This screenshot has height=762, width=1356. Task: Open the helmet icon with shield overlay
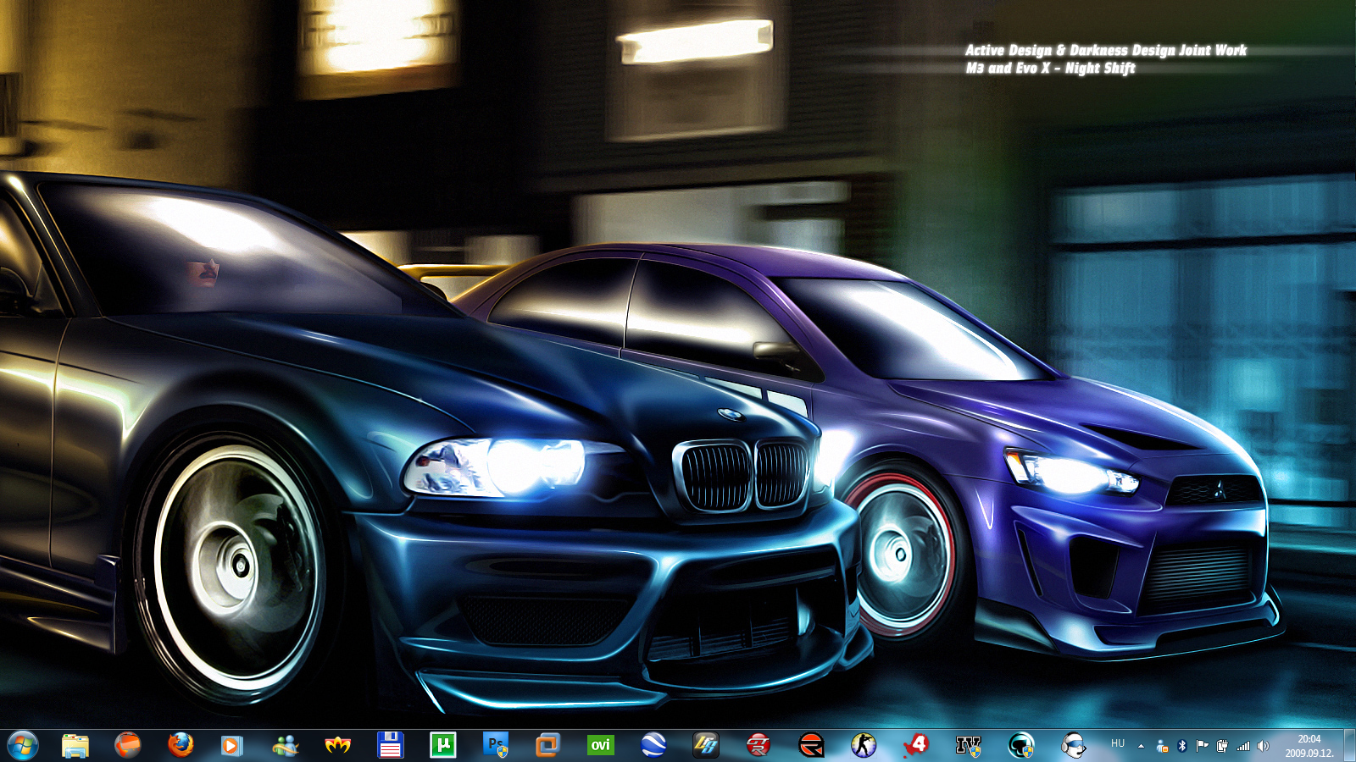coord(1021,745)
